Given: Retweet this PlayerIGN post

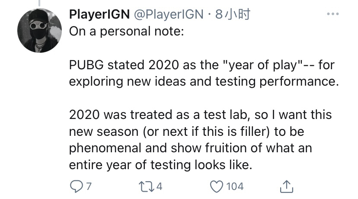Looking at the screenshot, I should point(147,186).
